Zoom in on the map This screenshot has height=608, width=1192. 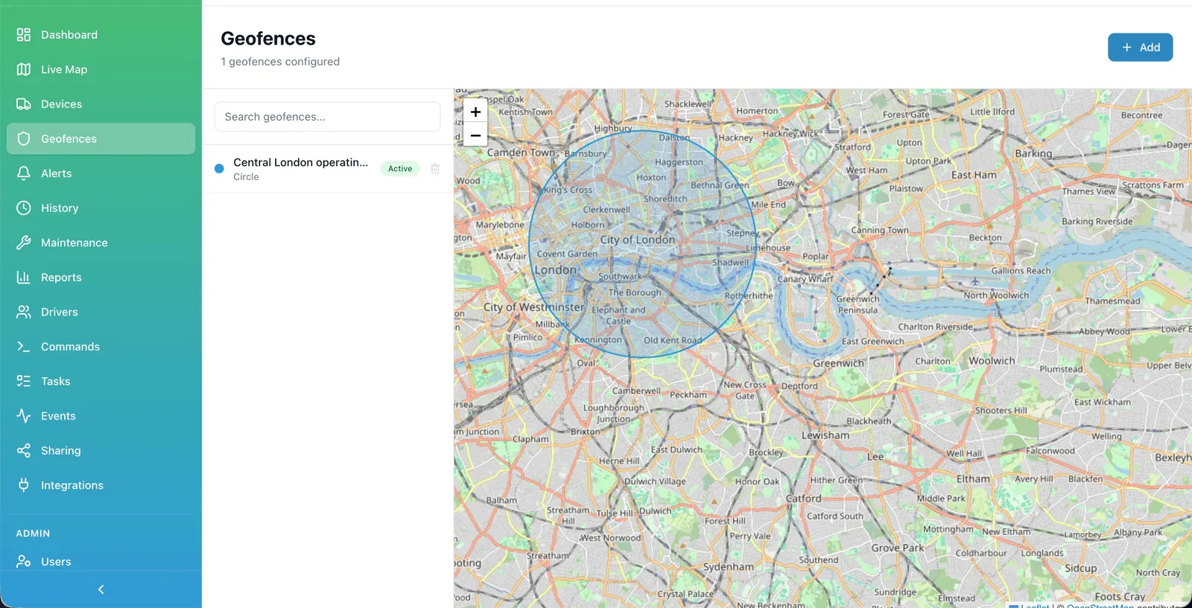(x=475, y=112)
